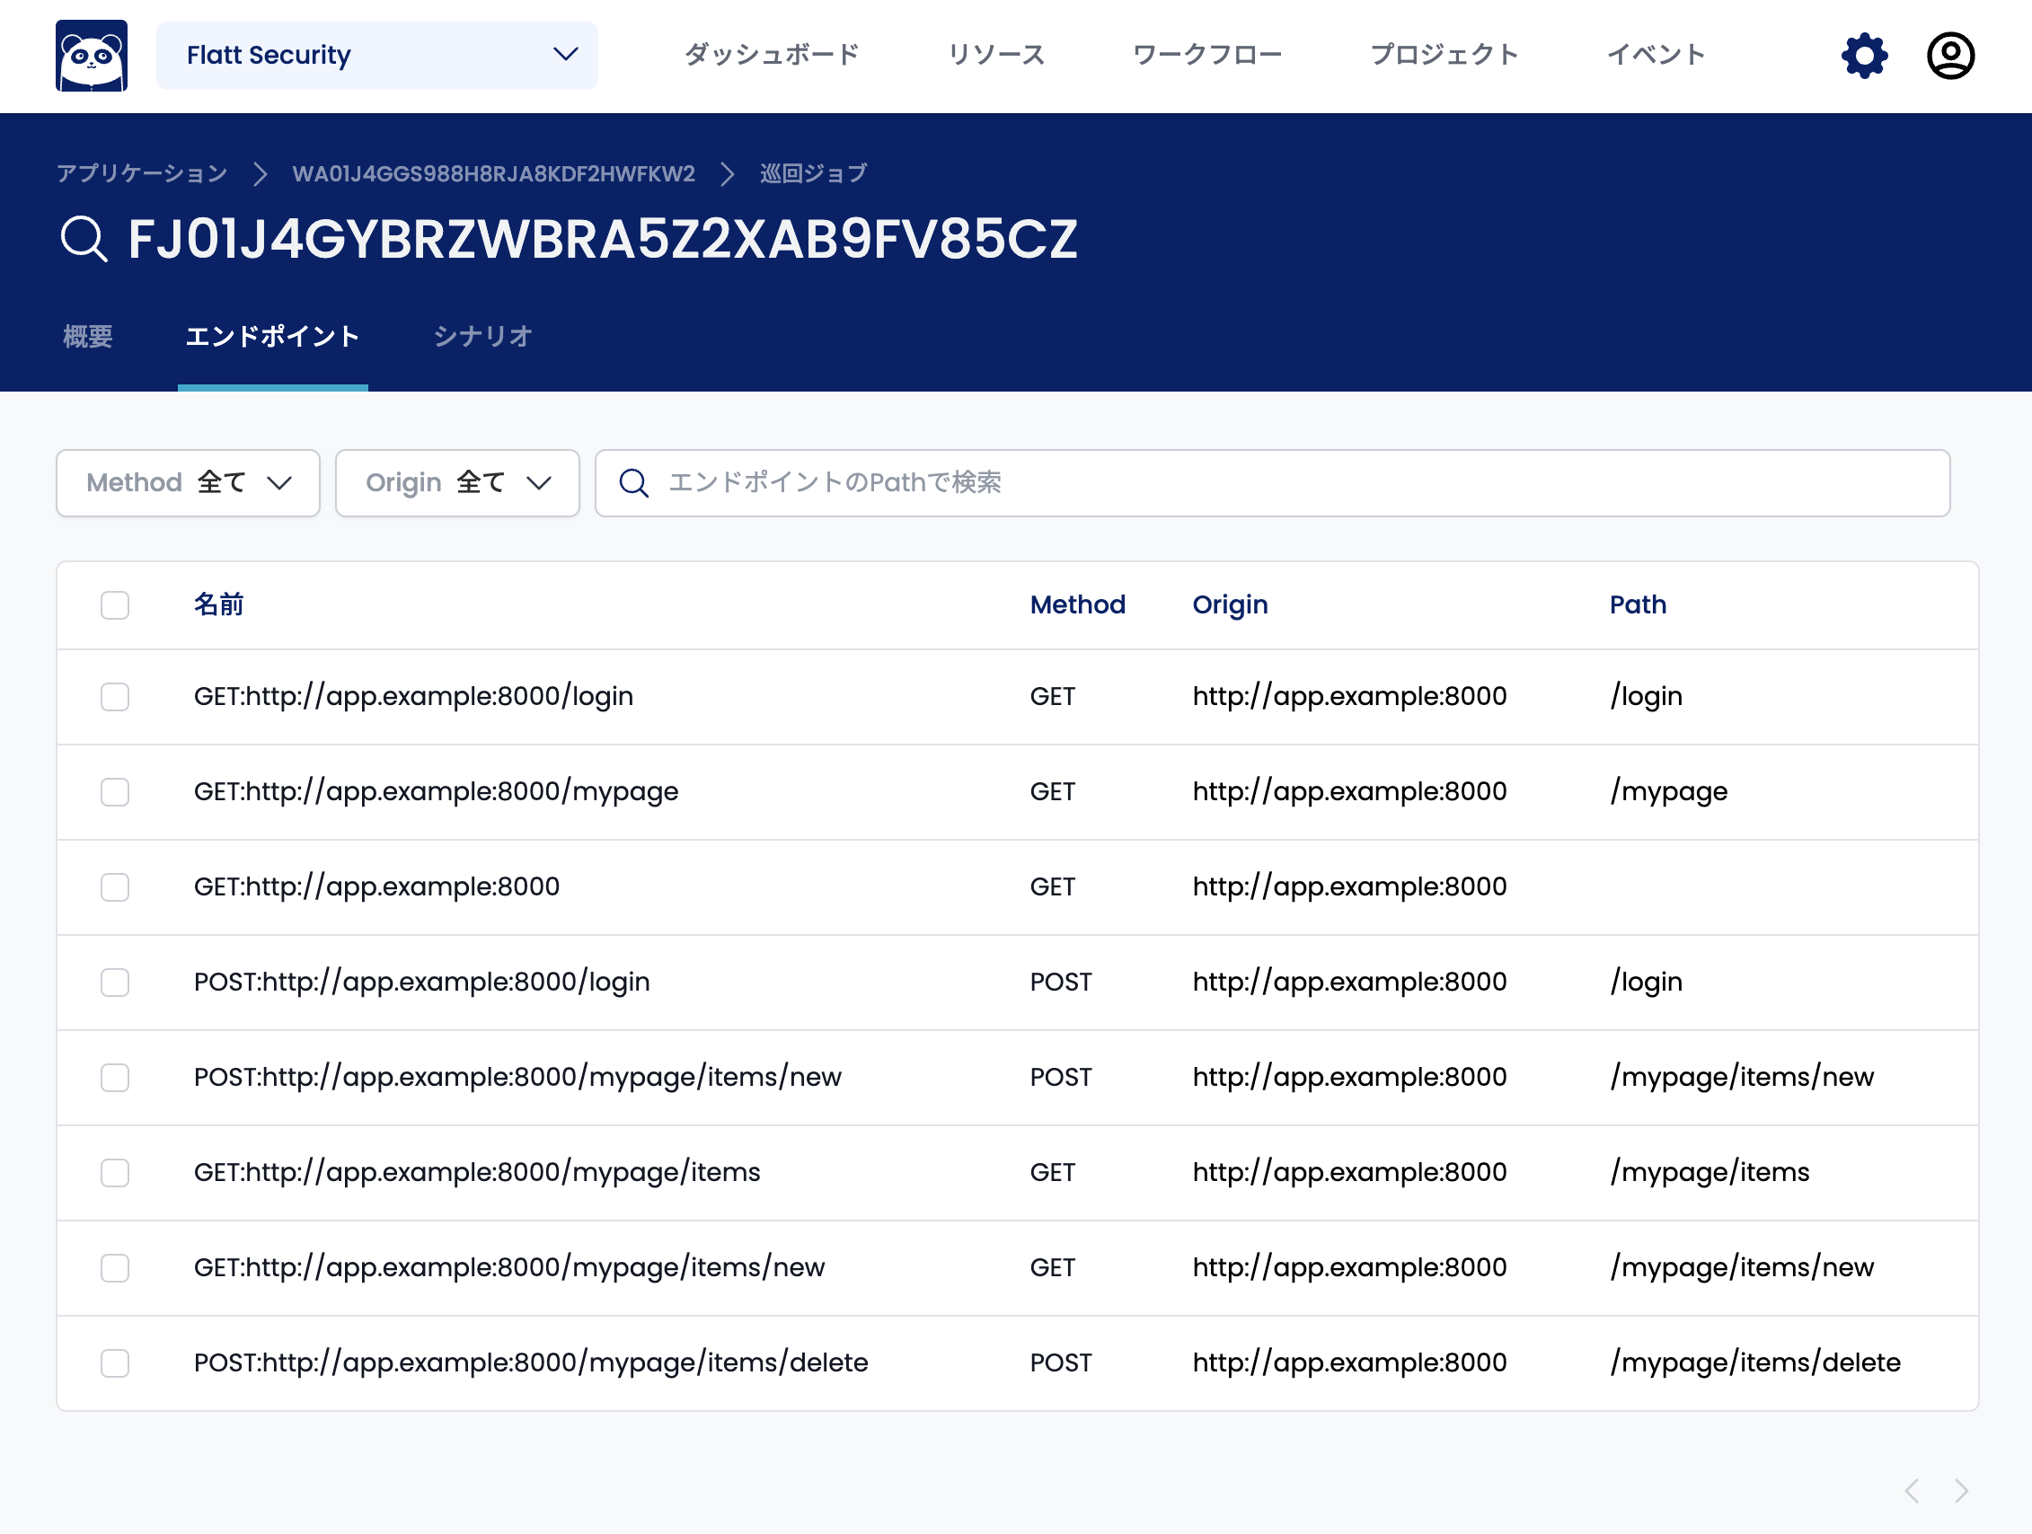The image size is (2032, 1534).
Task: Check the POST /mypage/items/delete row checkbox
Action: pyautogui.click(x=115, y=1363)
